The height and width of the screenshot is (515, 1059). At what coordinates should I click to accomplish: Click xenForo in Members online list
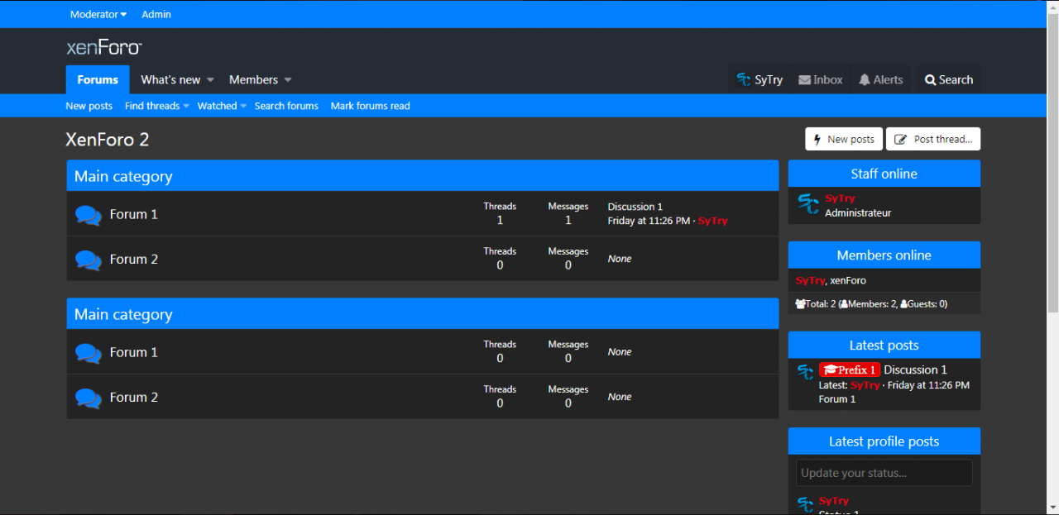(x=848, y=281)
